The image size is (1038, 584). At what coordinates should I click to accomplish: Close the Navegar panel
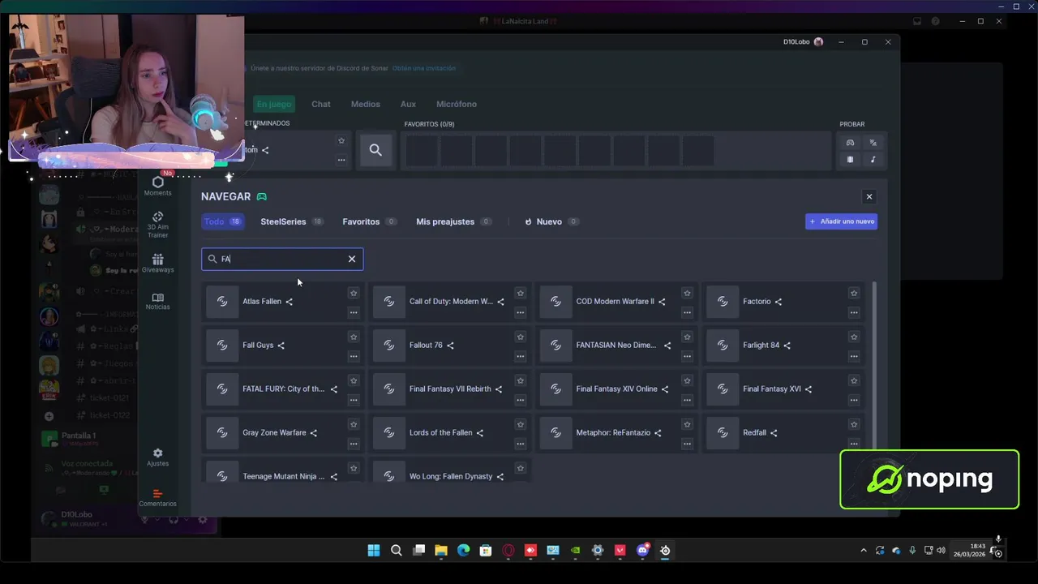point(869,196)
